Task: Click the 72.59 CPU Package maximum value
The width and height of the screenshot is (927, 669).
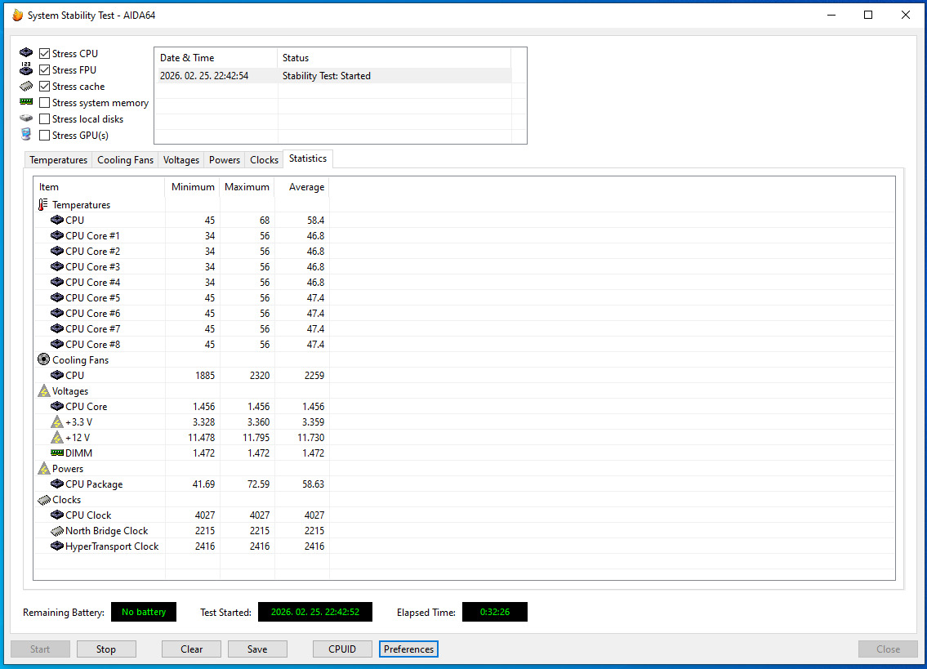Action: tap(258, 484)
